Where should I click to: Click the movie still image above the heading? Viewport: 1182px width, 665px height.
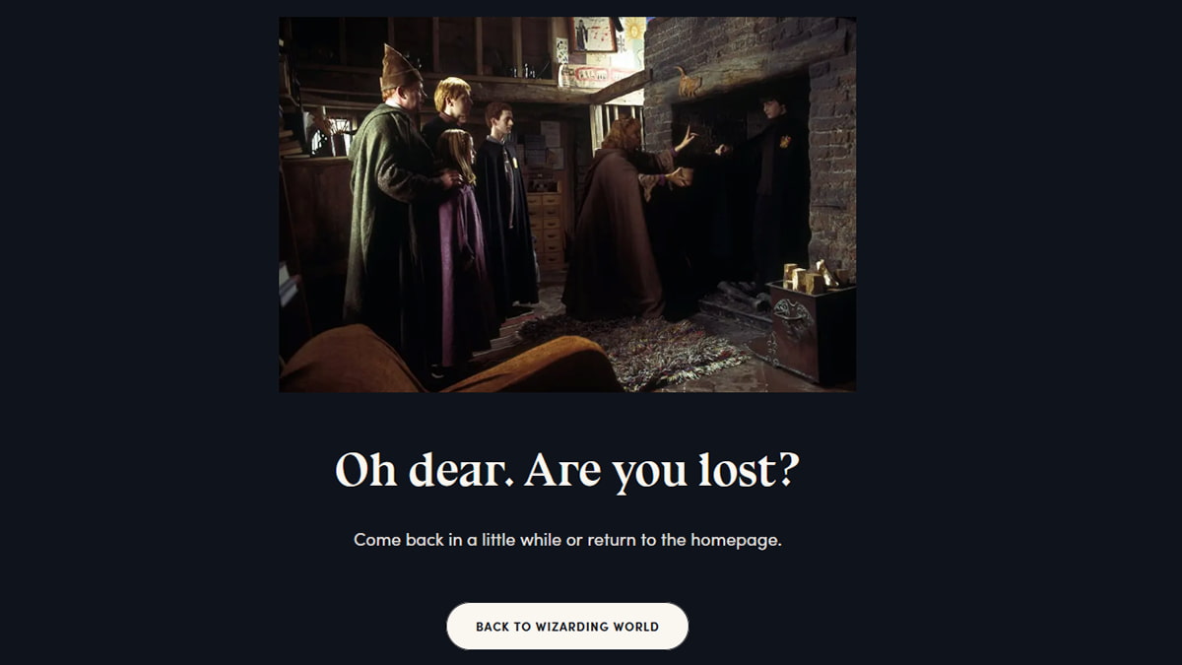point(567,205)
